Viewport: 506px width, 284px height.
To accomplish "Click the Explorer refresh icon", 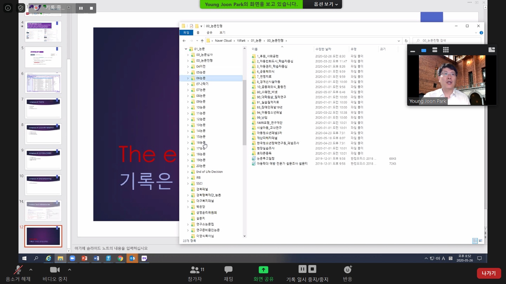I will pos(406,41).
